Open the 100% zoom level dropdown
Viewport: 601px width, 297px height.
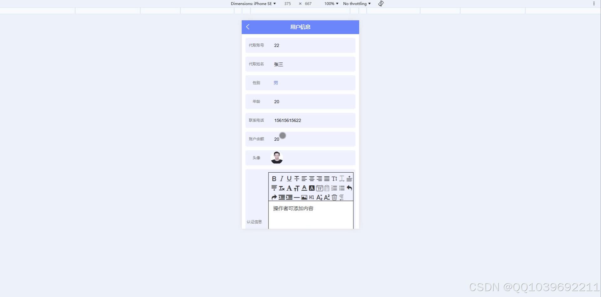point(331,3)
